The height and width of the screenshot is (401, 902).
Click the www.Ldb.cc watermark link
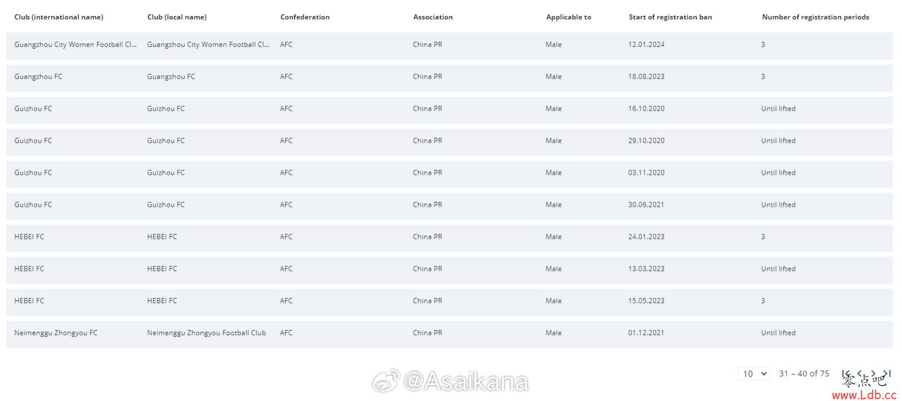(x=864, y=395)
